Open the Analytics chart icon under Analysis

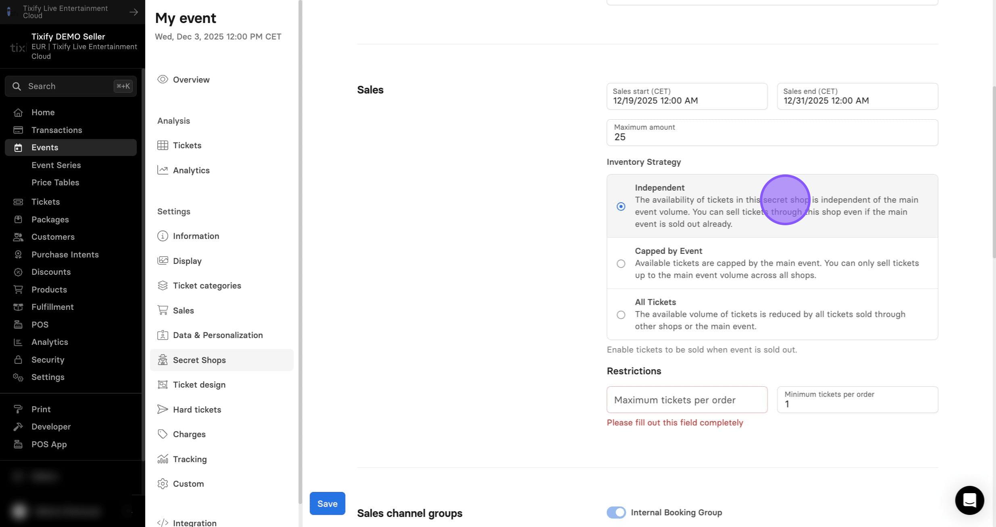[x=163, y=170]
